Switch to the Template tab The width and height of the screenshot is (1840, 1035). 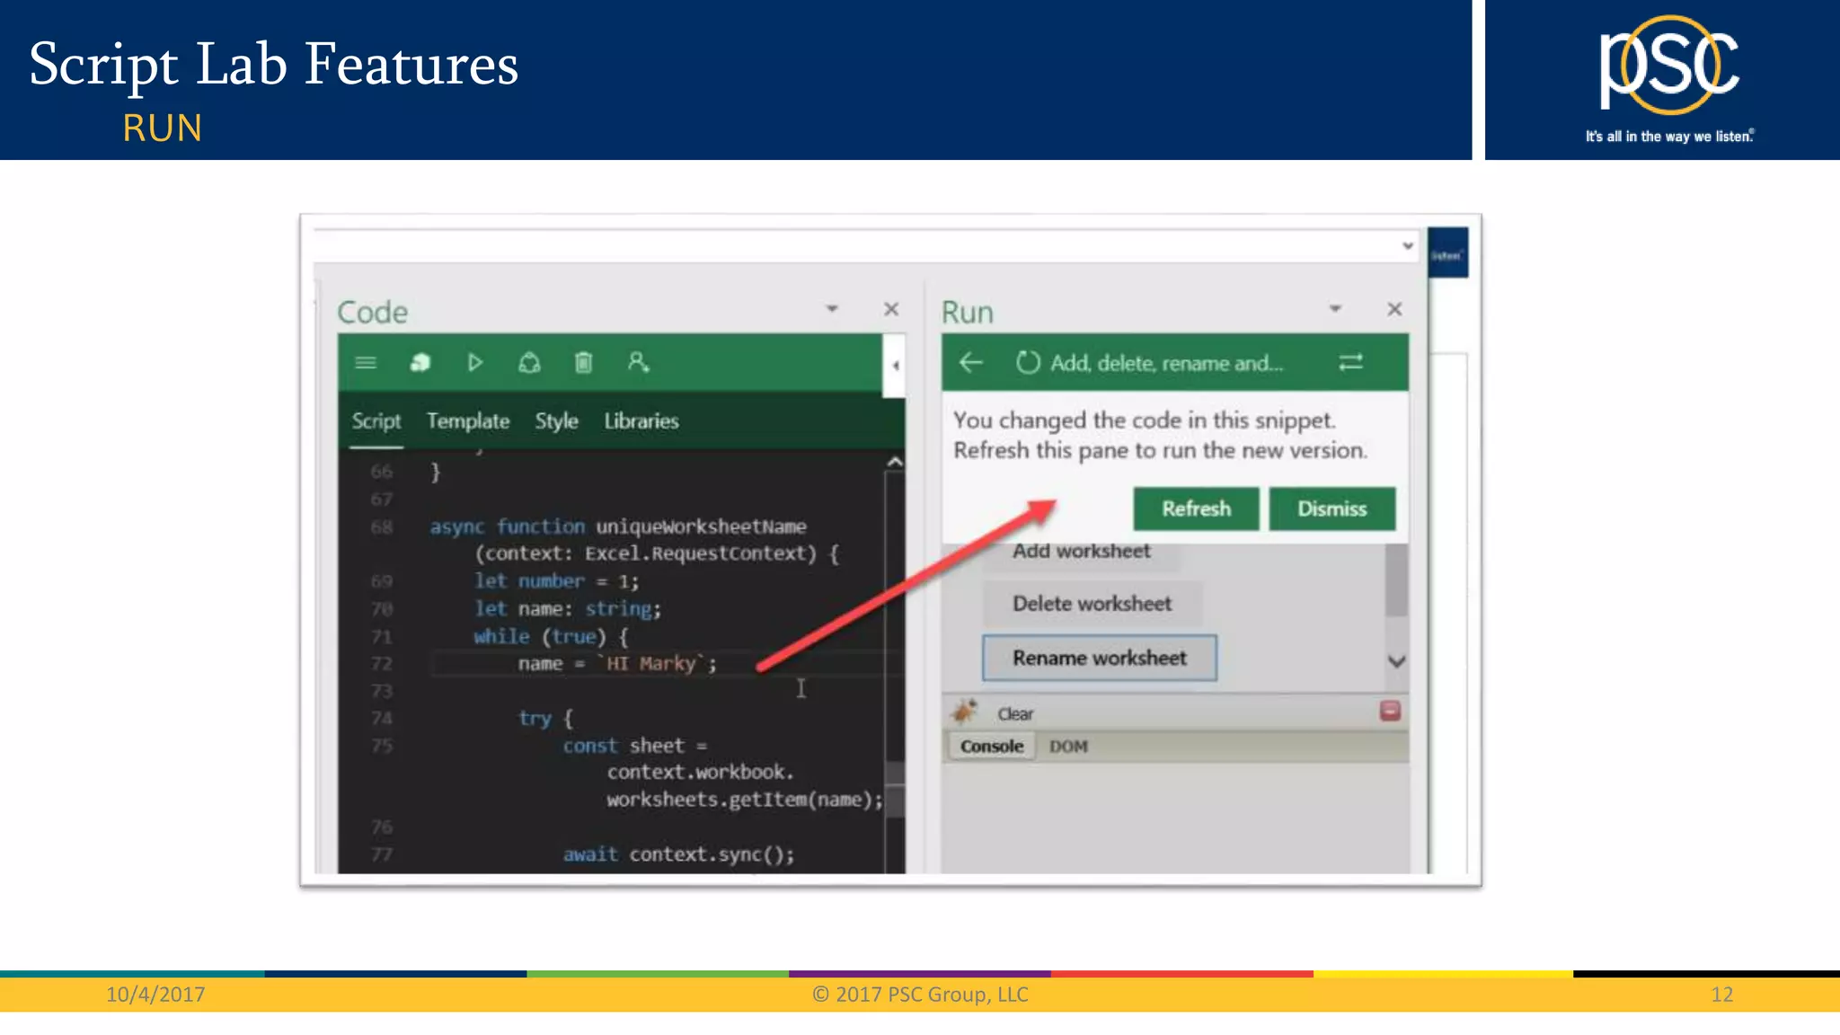(467, 421)
